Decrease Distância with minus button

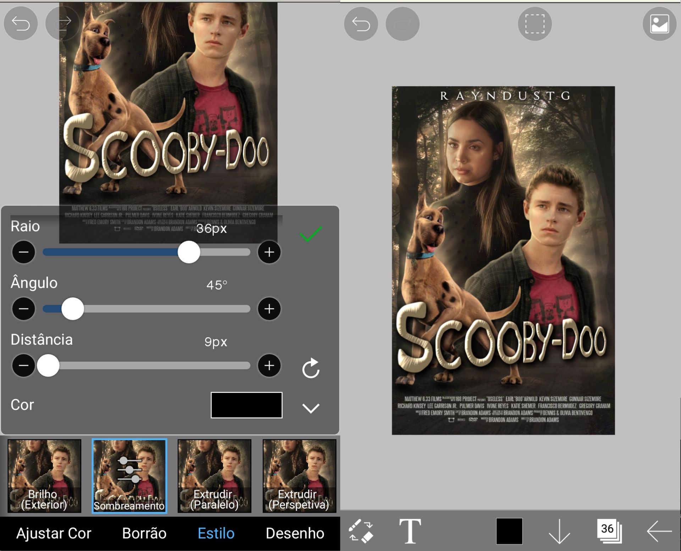tap(23, 365)
